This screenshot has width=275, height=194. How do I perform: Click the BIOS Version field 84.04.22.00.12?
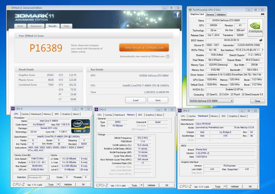(231, 40)
